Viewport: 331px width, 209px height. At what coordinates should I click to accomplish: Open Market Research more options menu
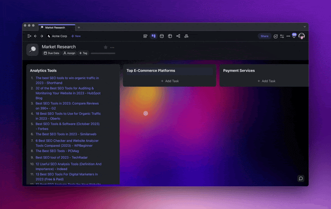[112, 47]
